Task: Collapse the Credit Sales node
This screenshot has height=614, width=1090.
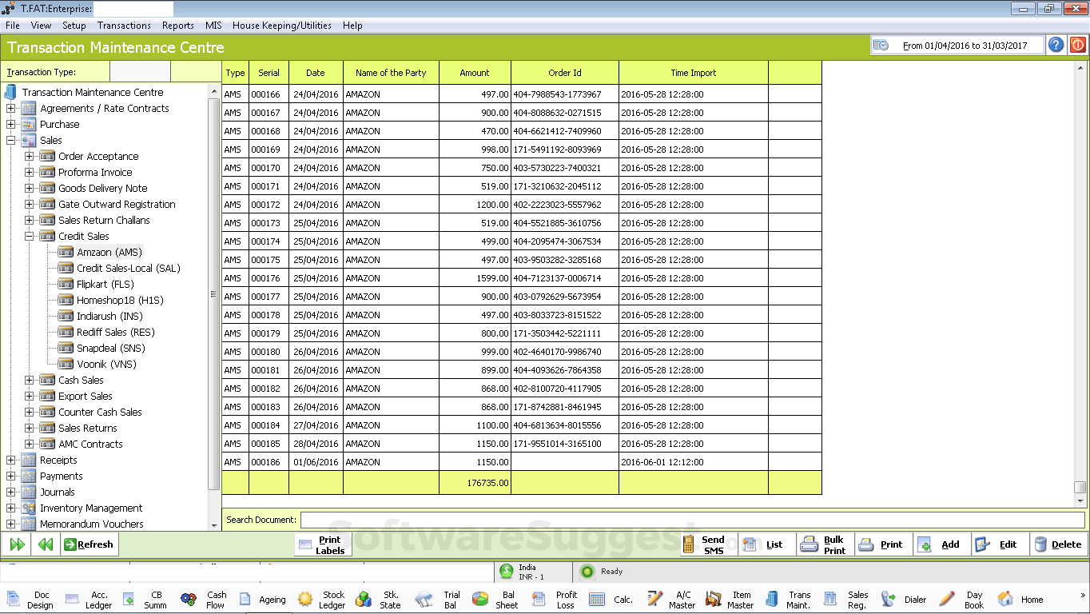Action: (x=29, y=236)
